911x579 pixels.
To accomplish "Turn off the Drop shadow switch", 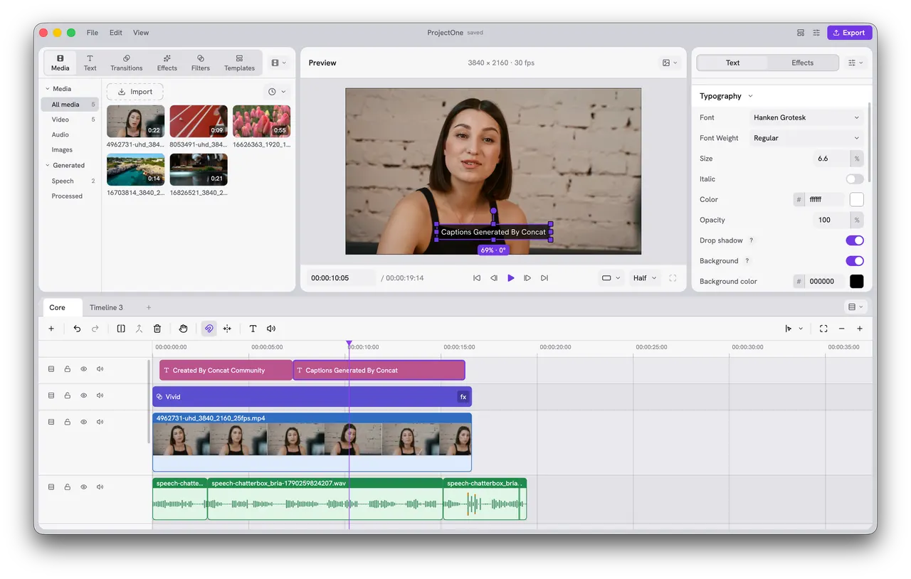I will coord(855,240).
